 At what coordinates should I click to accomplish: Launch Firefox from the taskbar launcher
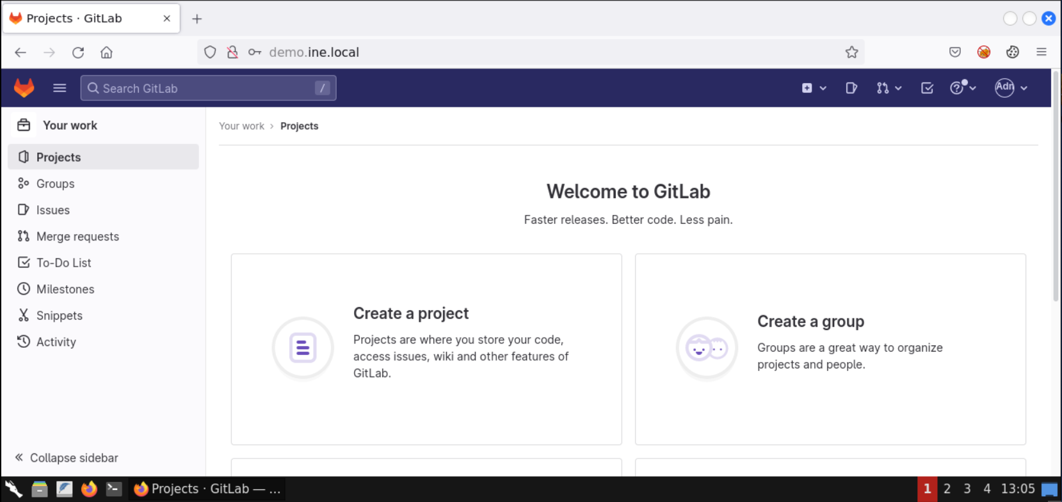pyautogui.click(x=89, y=489)
